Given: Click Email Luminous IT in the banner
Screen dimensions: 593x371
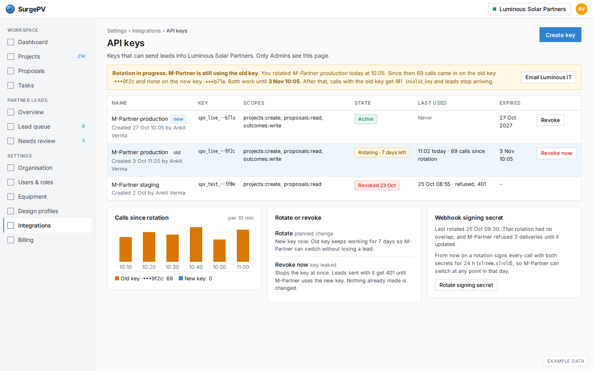Looking at the screenshot, I should 549,77.
